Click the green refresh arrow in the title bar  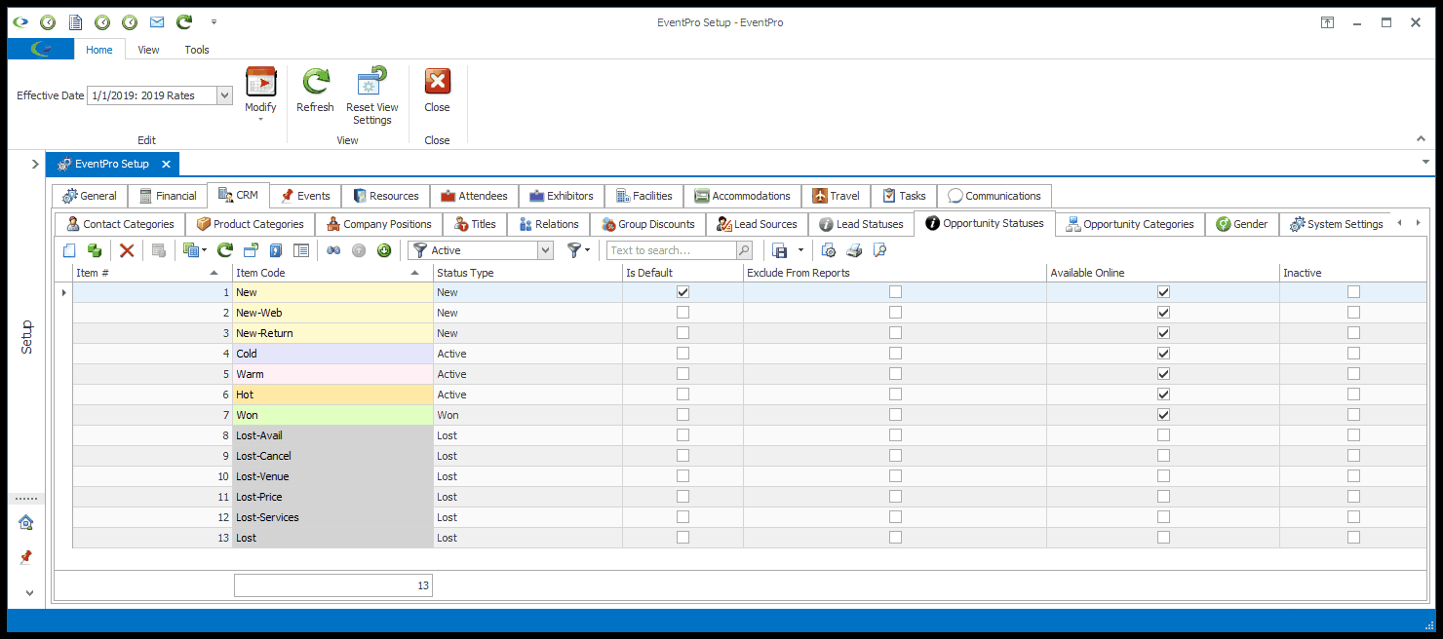(x=184, y=22)
